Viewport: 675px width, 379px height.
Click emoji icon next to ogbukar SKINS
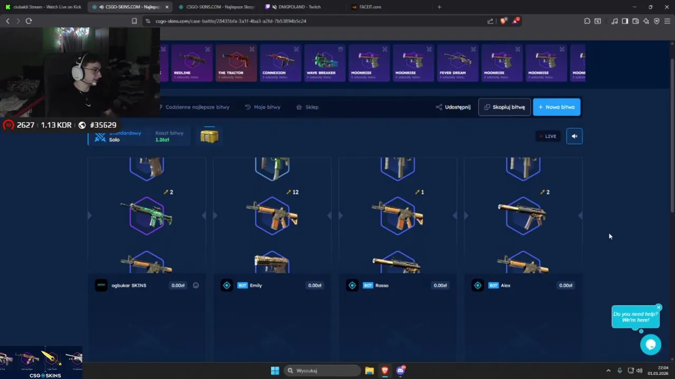196,285
